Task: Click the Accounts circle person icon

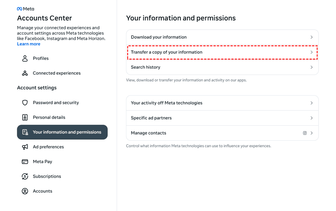Action: [25, 191]
